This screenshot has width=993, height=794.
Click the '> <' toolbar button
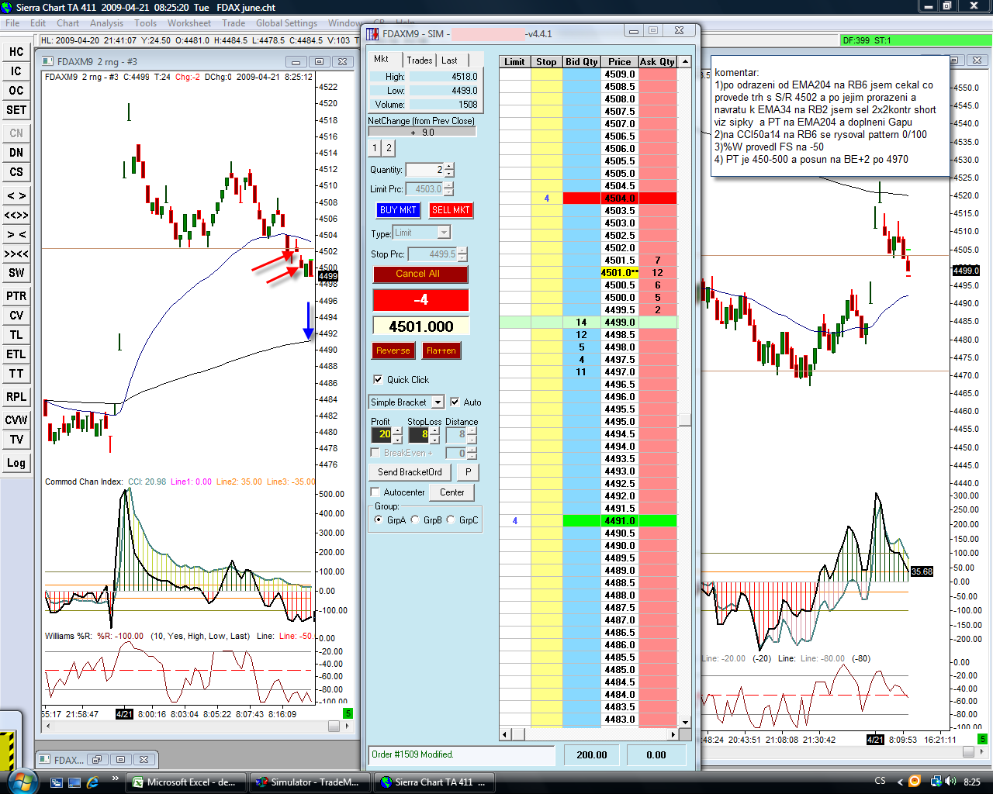point(16,234)
